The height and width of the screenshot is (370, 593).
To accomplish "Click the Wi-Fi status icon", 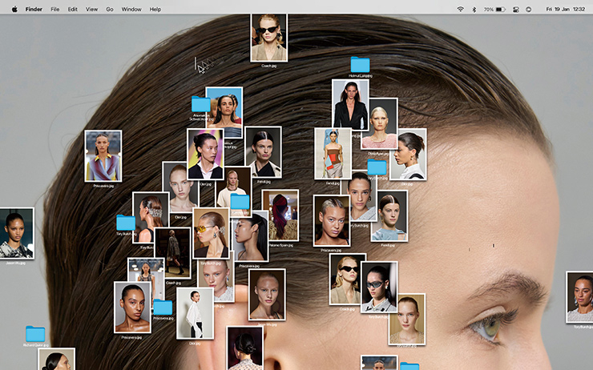I will pos(461,9).
